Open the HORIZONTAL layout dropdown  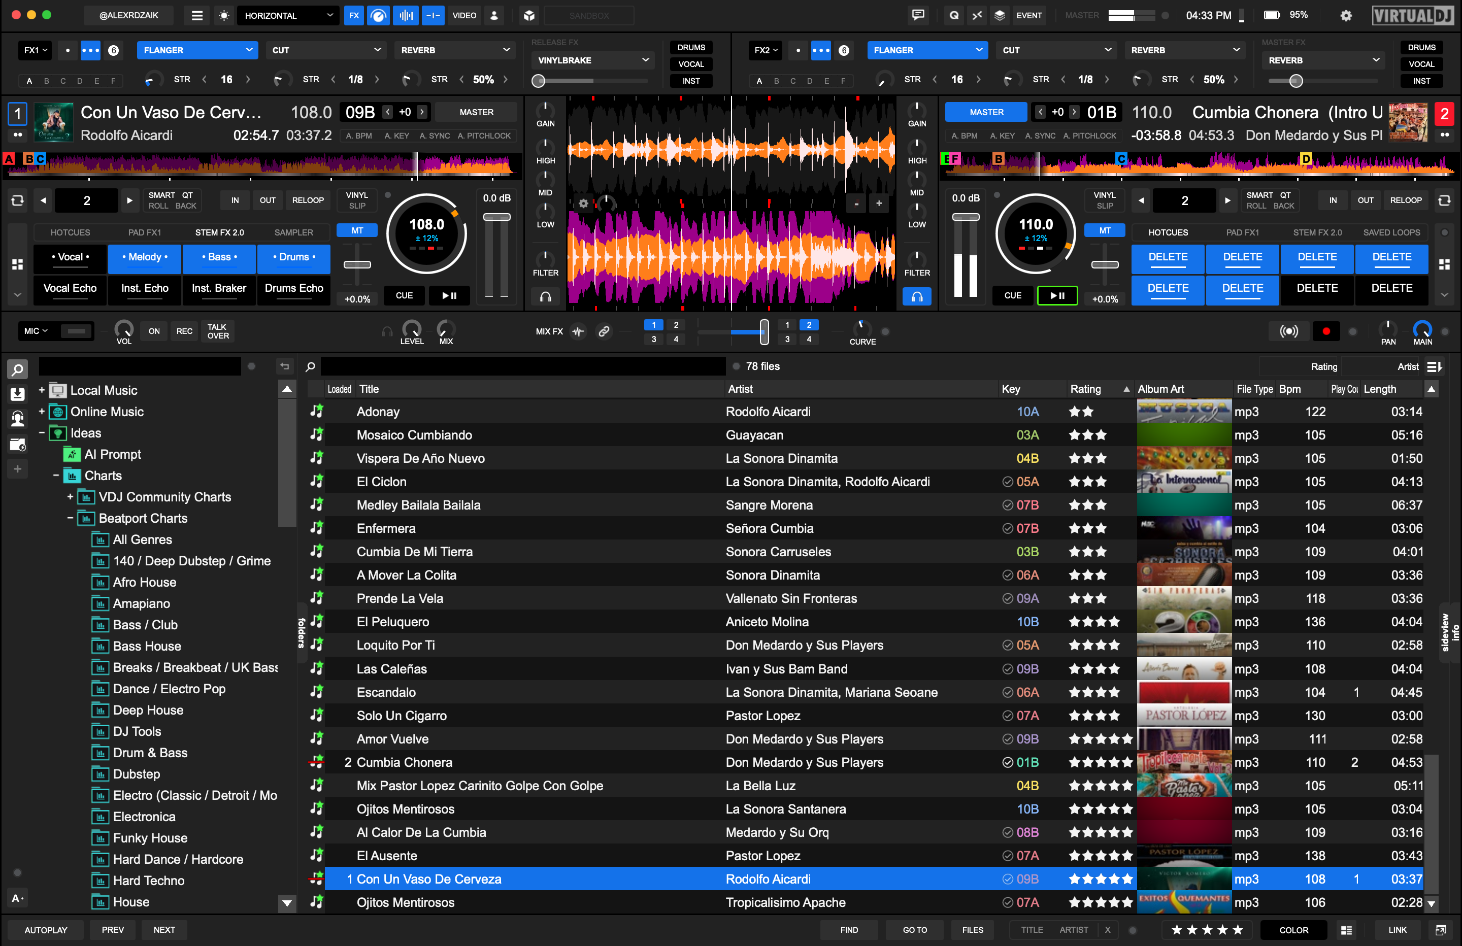tap(287, 16)
